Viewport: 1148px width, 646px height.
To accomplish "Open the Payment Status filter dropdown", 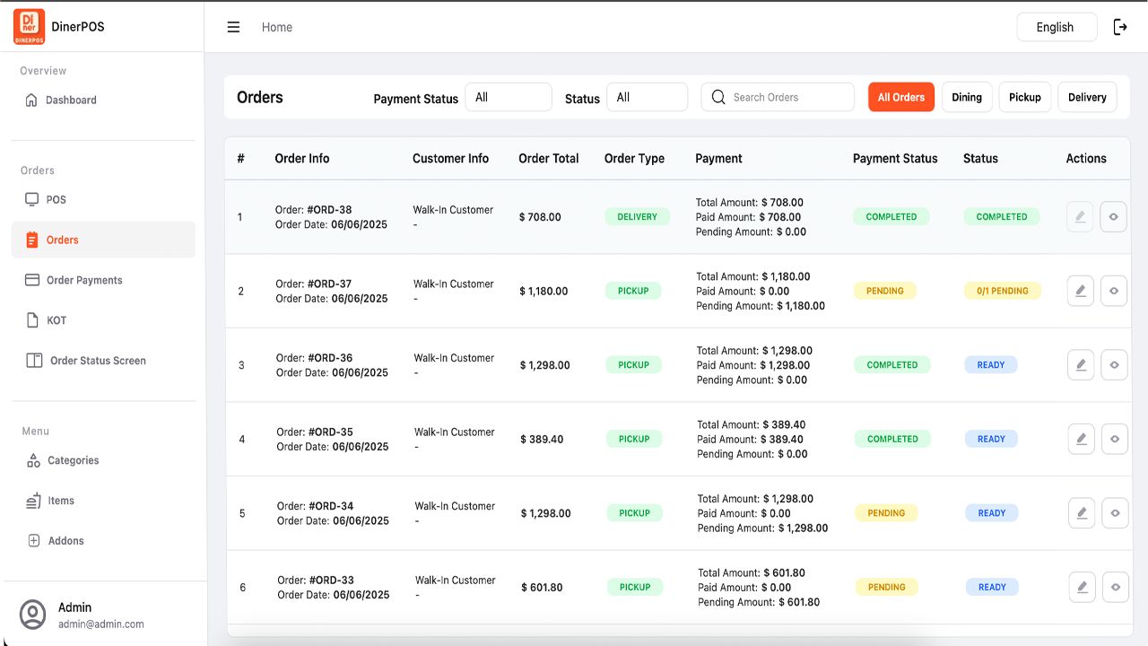I will click(x=509, y=97).
